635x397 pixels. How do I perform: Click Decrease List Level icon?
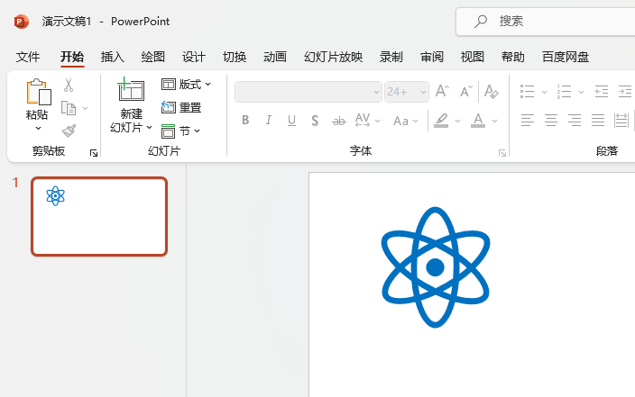coord(602,91)
